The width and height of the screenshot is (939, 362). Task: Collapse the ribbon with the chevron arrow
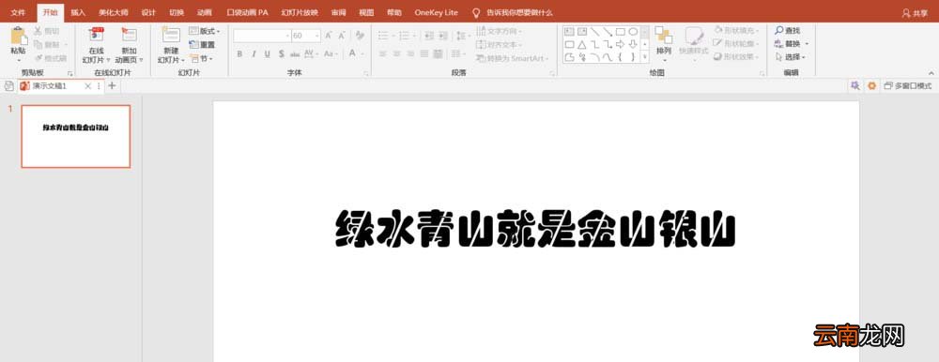931,72
